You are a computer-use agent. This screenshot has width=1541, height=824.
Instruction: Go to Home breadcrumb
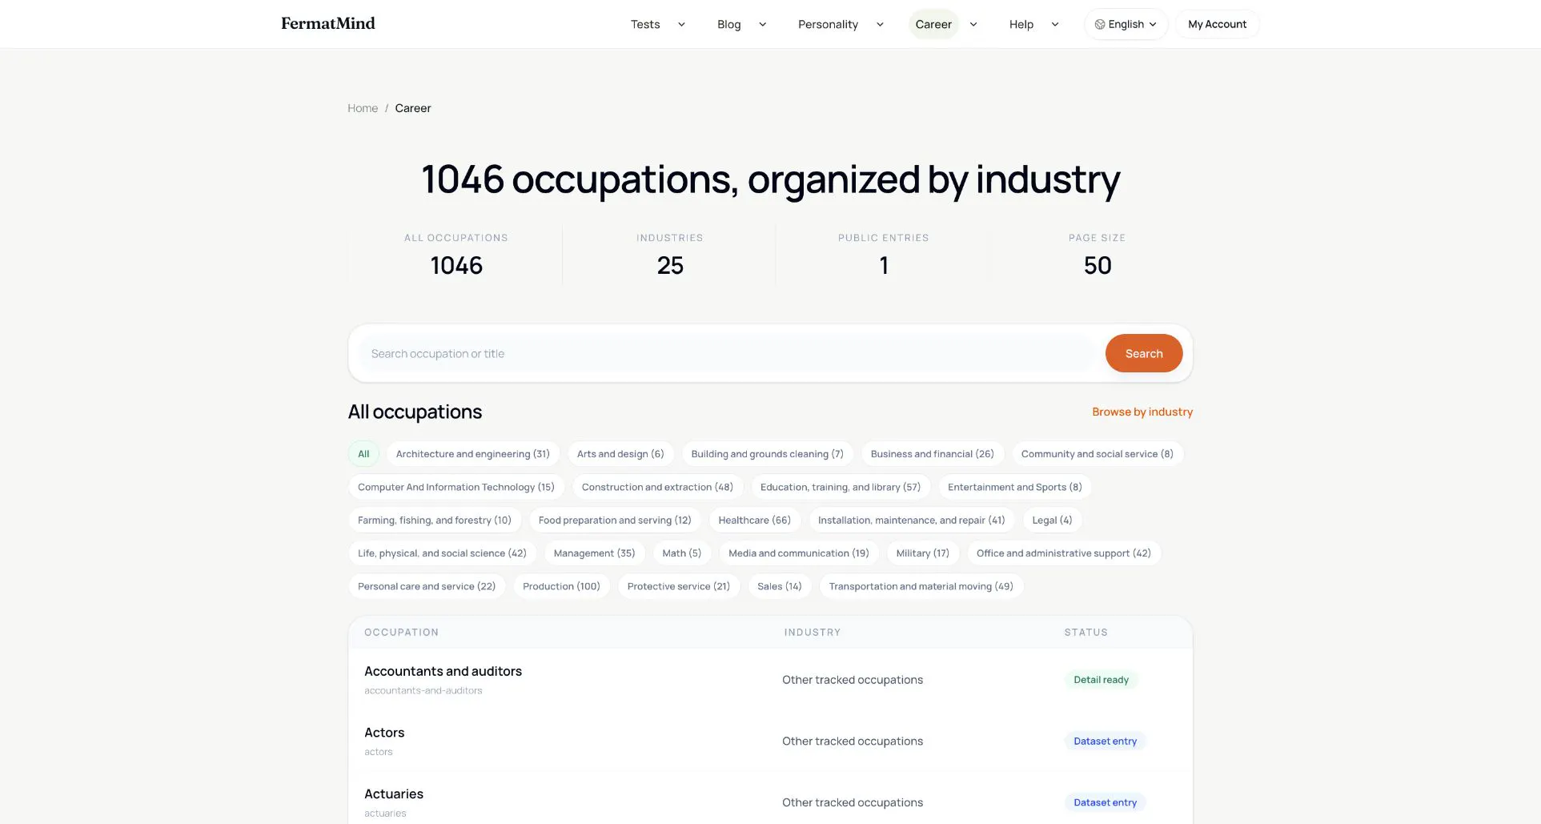363,108
